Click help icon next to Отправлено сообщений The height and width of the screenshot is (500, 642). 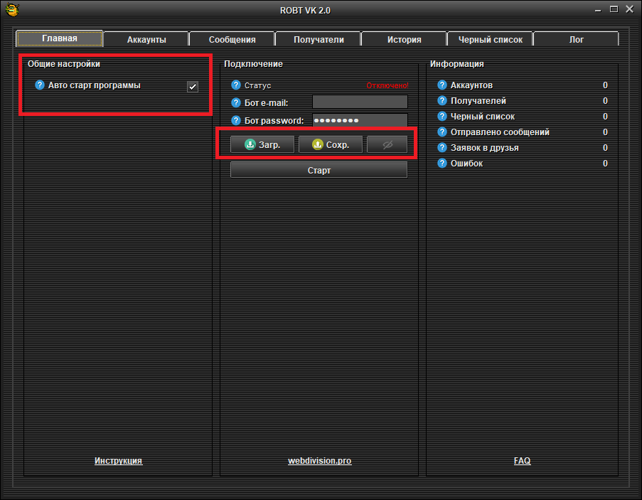(x=442, y=132)
